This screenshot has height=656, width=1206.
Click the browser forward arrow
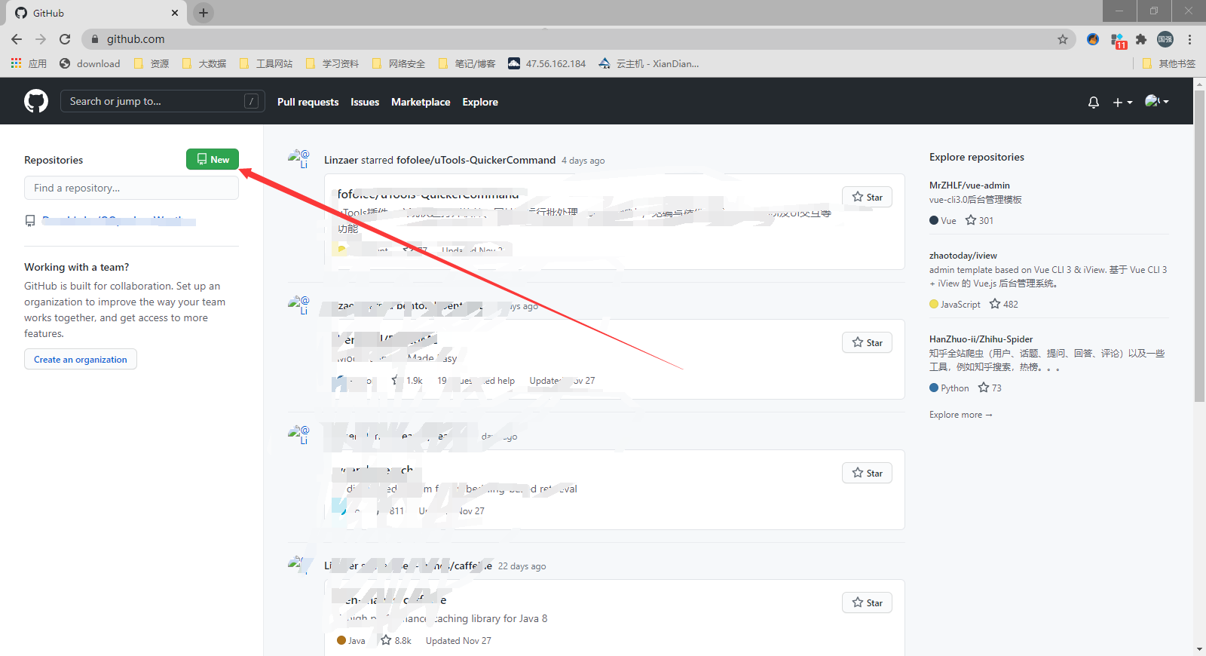point(41,39)
